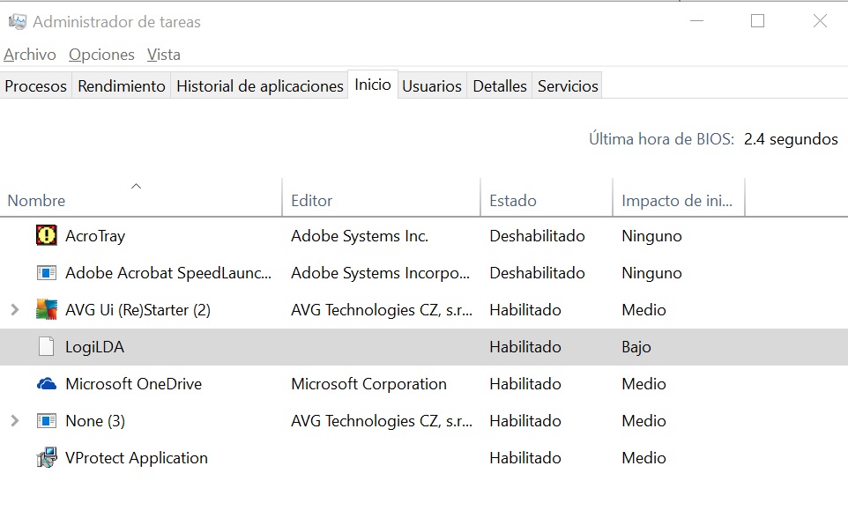Sort by Impacto de inicio column
Viewport: 848px width, 525px height.
click(x=677, y=201)
